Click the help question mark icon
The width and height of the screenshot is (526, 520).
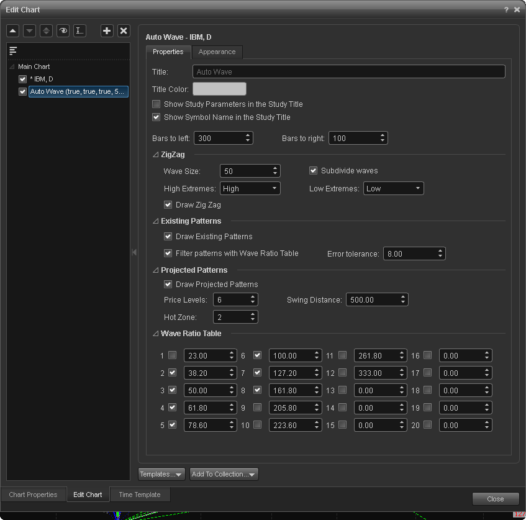point(506,10)
